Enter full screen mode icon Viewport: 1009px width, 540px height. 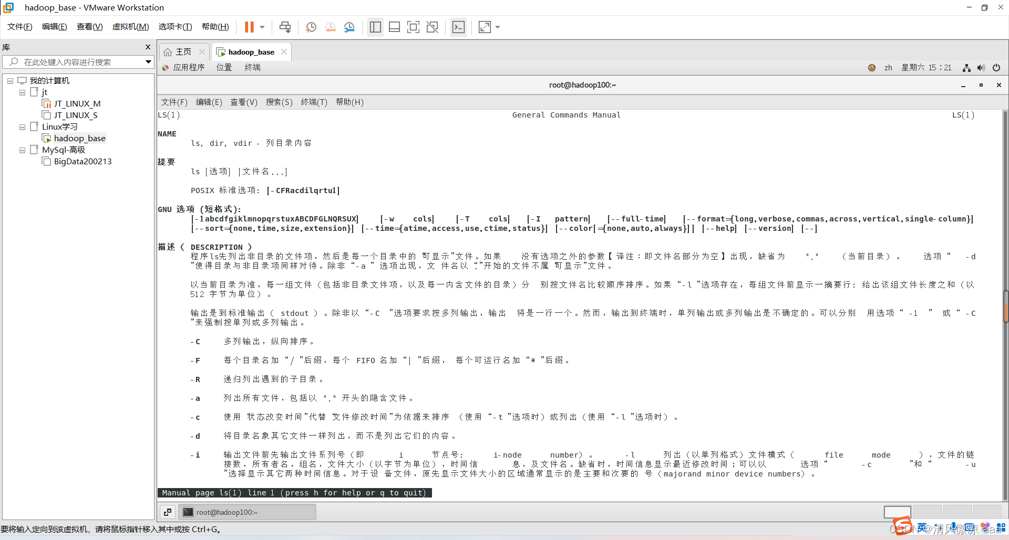pyautogui.click(x=413, y=27)
